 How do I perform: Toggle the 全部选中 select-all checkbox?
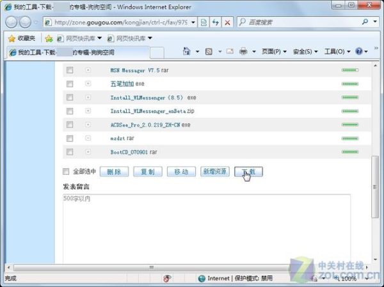[x=66, y=171]
